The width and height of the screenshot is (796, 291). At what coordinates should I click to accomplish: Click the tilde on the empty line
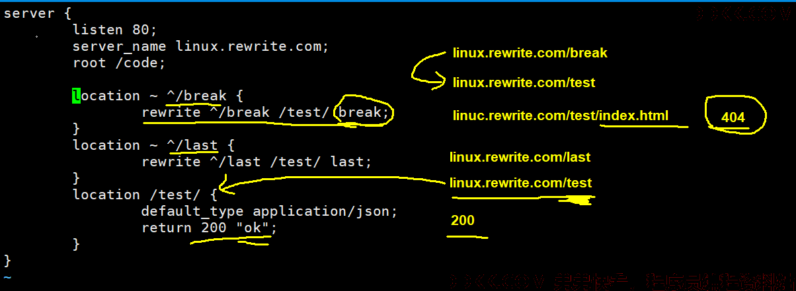point(7,277)
